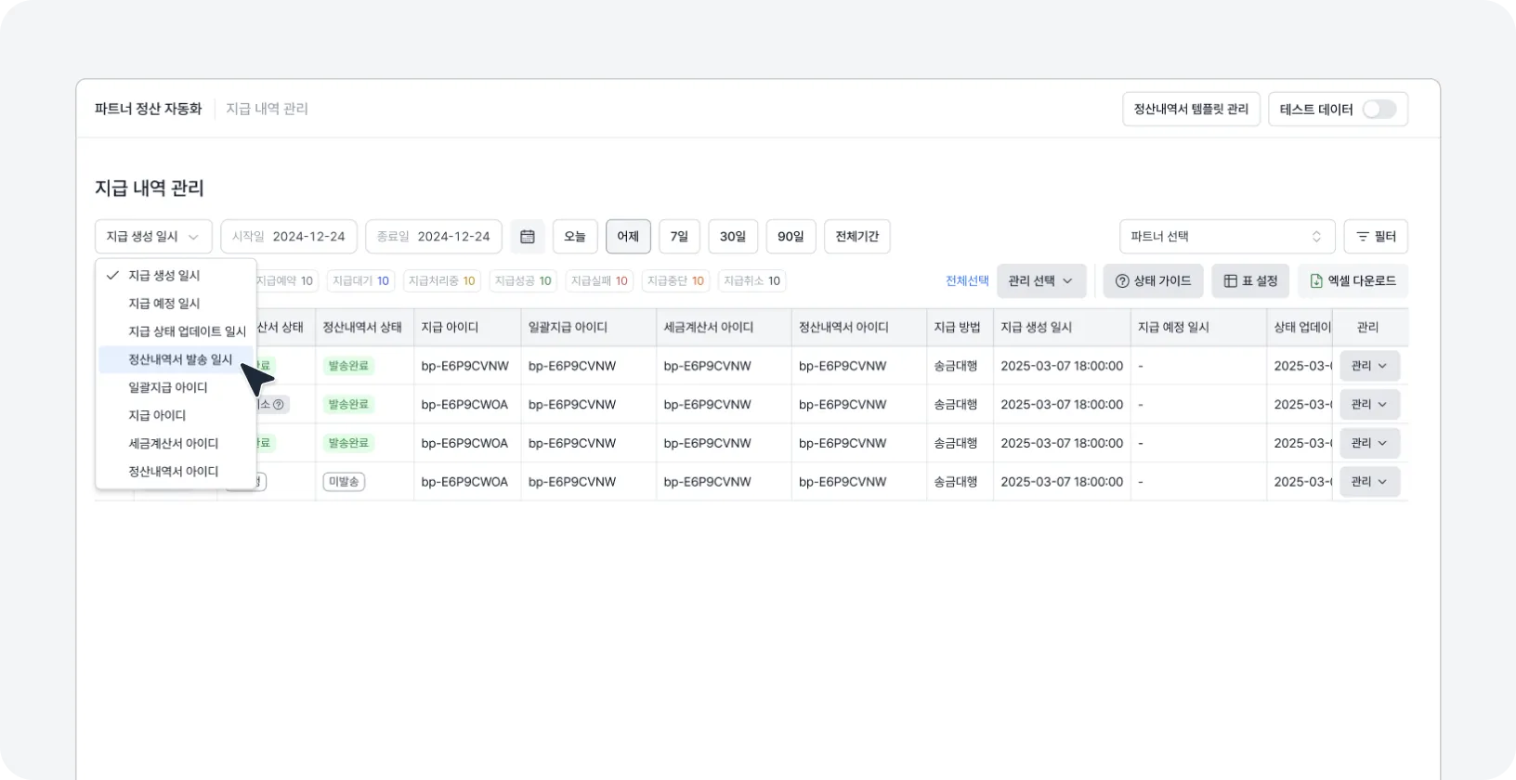Click the calendar date picker icon

527,237
